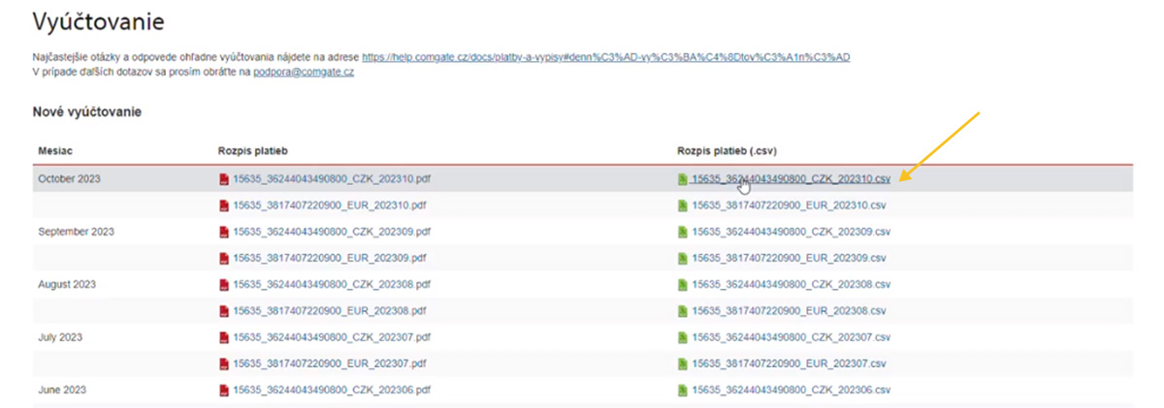Download 15635_3817407220900_EUR_202309.pdf
1164x408 pixels.
pos(330,258)
